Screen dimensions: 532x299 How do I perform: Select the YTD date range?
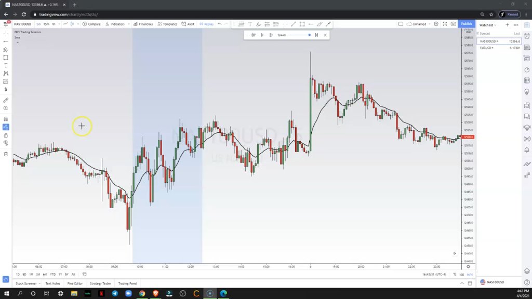coord(52,274)
